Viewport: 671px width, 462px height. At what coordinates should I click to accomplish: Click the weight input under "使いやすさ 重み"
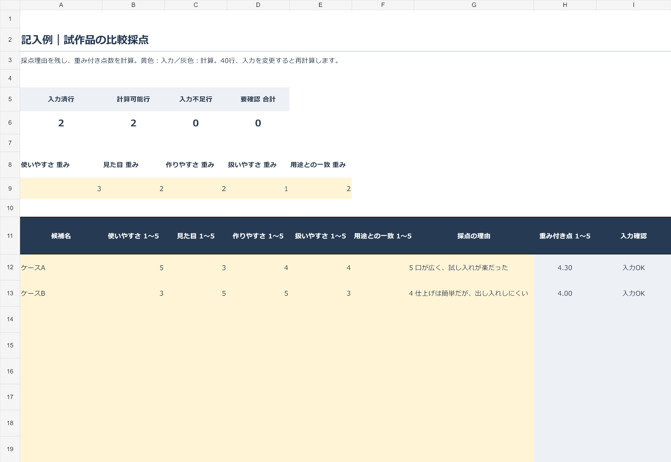61,188
